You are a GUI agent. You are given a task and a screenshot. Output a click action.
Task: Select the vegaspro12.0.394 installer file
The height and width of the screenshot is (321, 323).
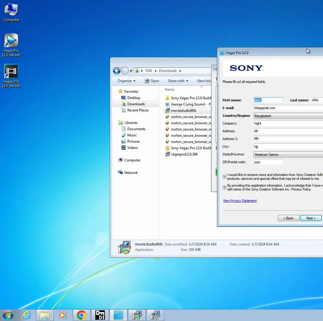(x=181, y=154)
